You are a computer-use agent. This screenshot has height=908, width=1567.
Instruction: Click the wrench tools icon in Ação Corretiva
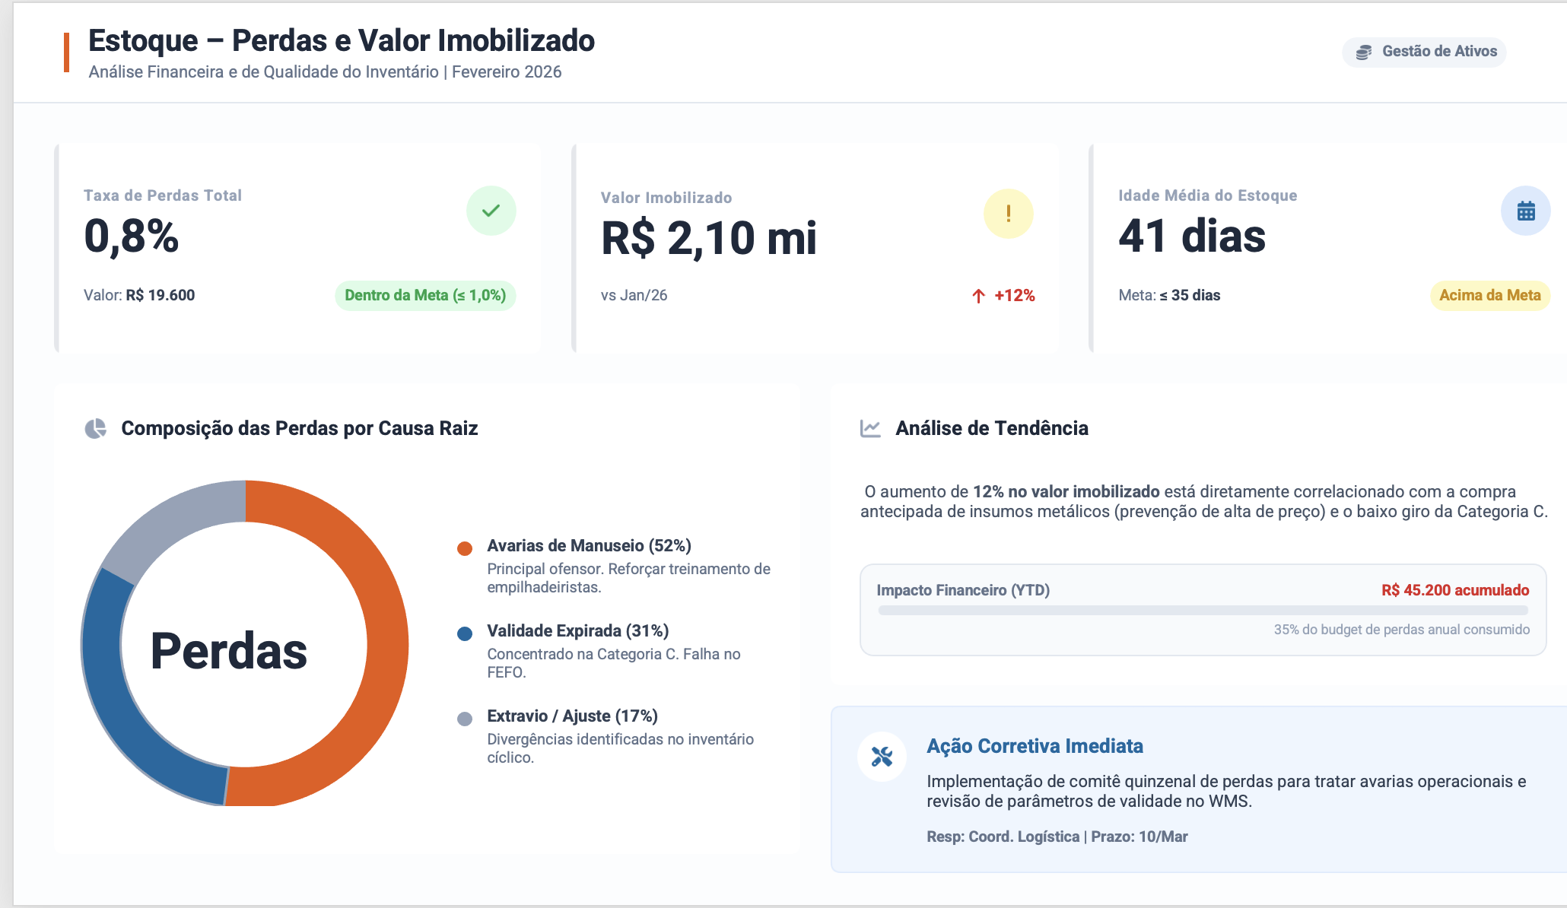[x=882, y=757]
